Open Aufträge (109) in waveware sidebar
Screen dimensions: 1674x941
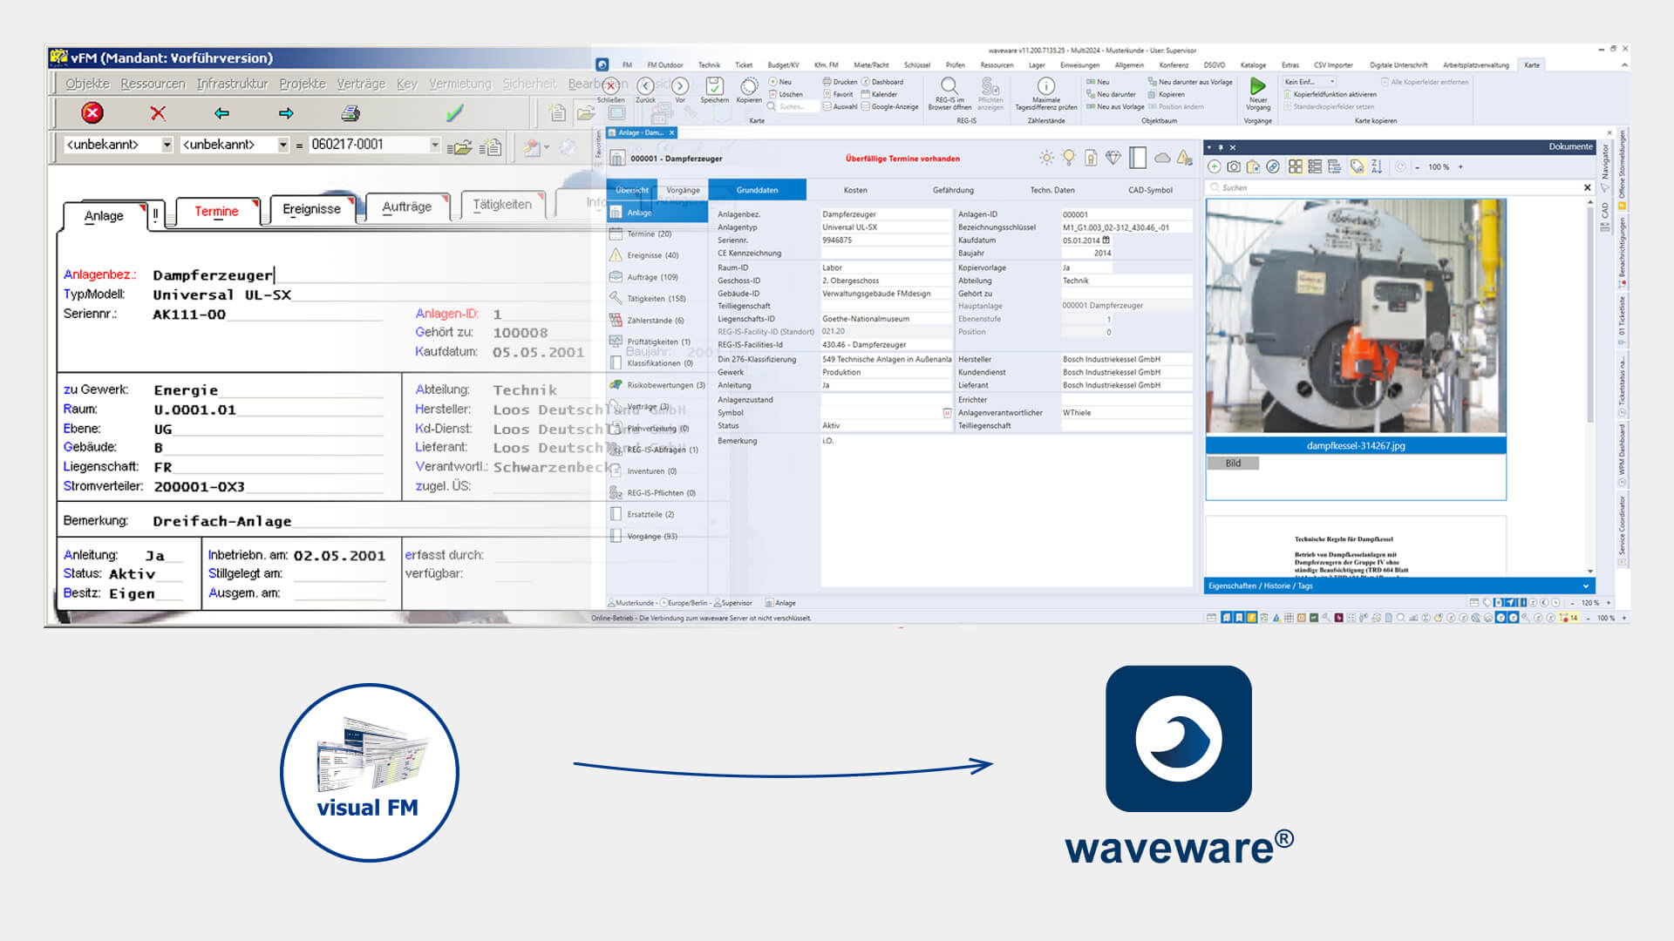pos(657,277)
